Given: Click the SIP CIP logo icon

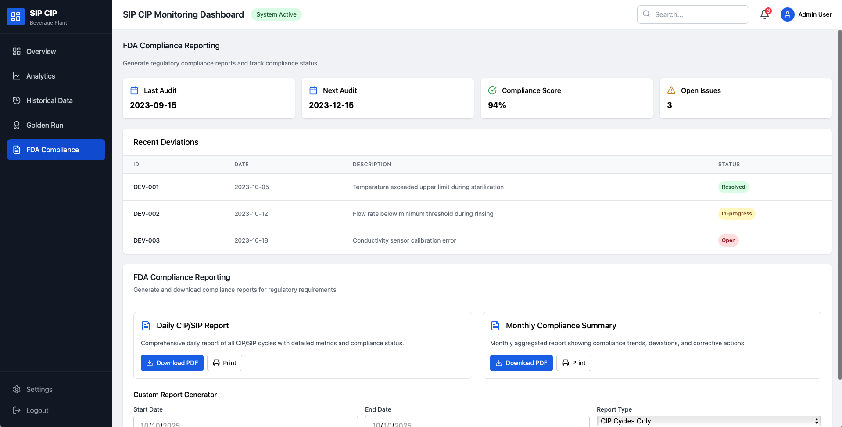Looking at the screenshot, I should [x=16, y=17].
